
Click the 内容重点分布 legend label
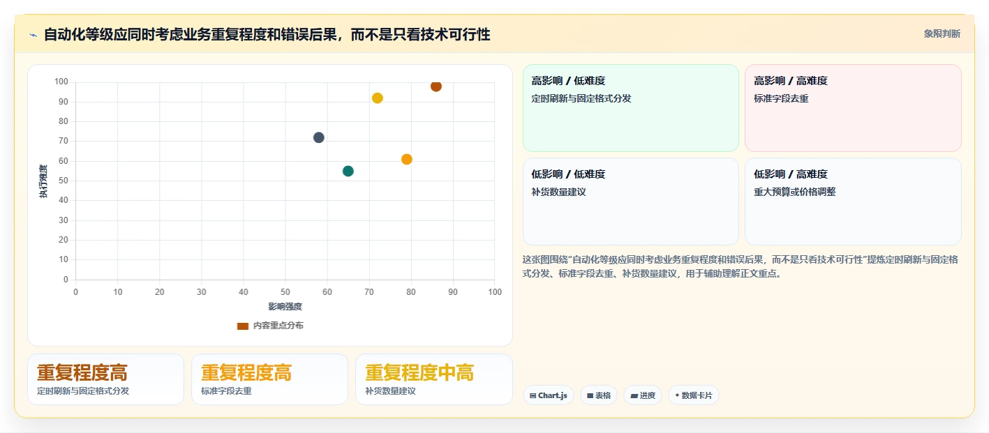pyautogui.click(x=278, y=326)
